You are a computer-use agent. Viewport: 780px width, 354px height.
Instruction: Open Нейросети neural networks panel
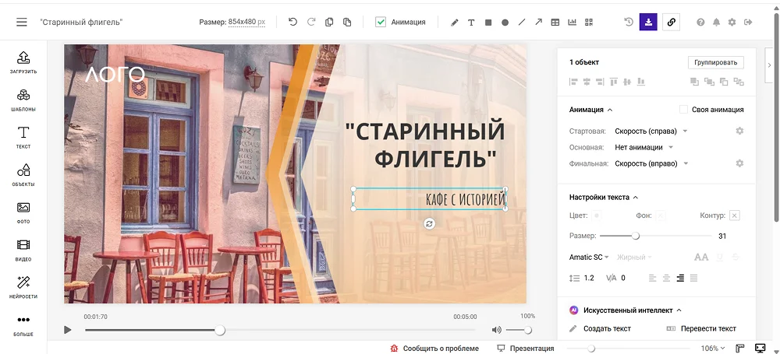(x=23, y=287)
